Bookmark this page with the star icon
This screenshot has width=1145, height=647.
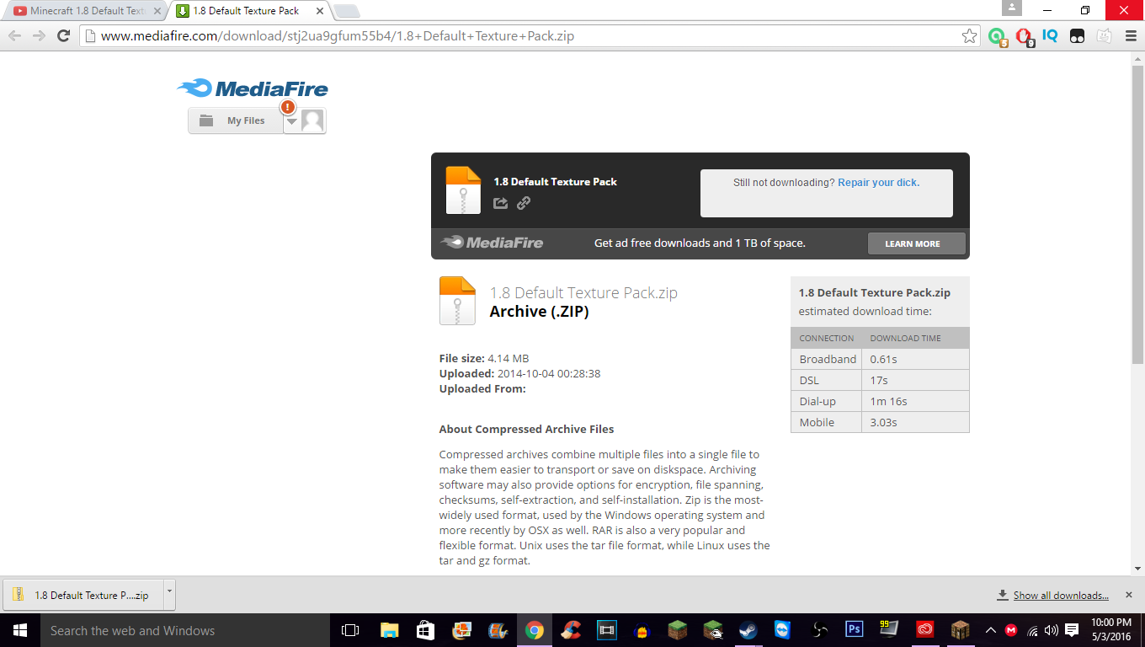pos(969,36)
